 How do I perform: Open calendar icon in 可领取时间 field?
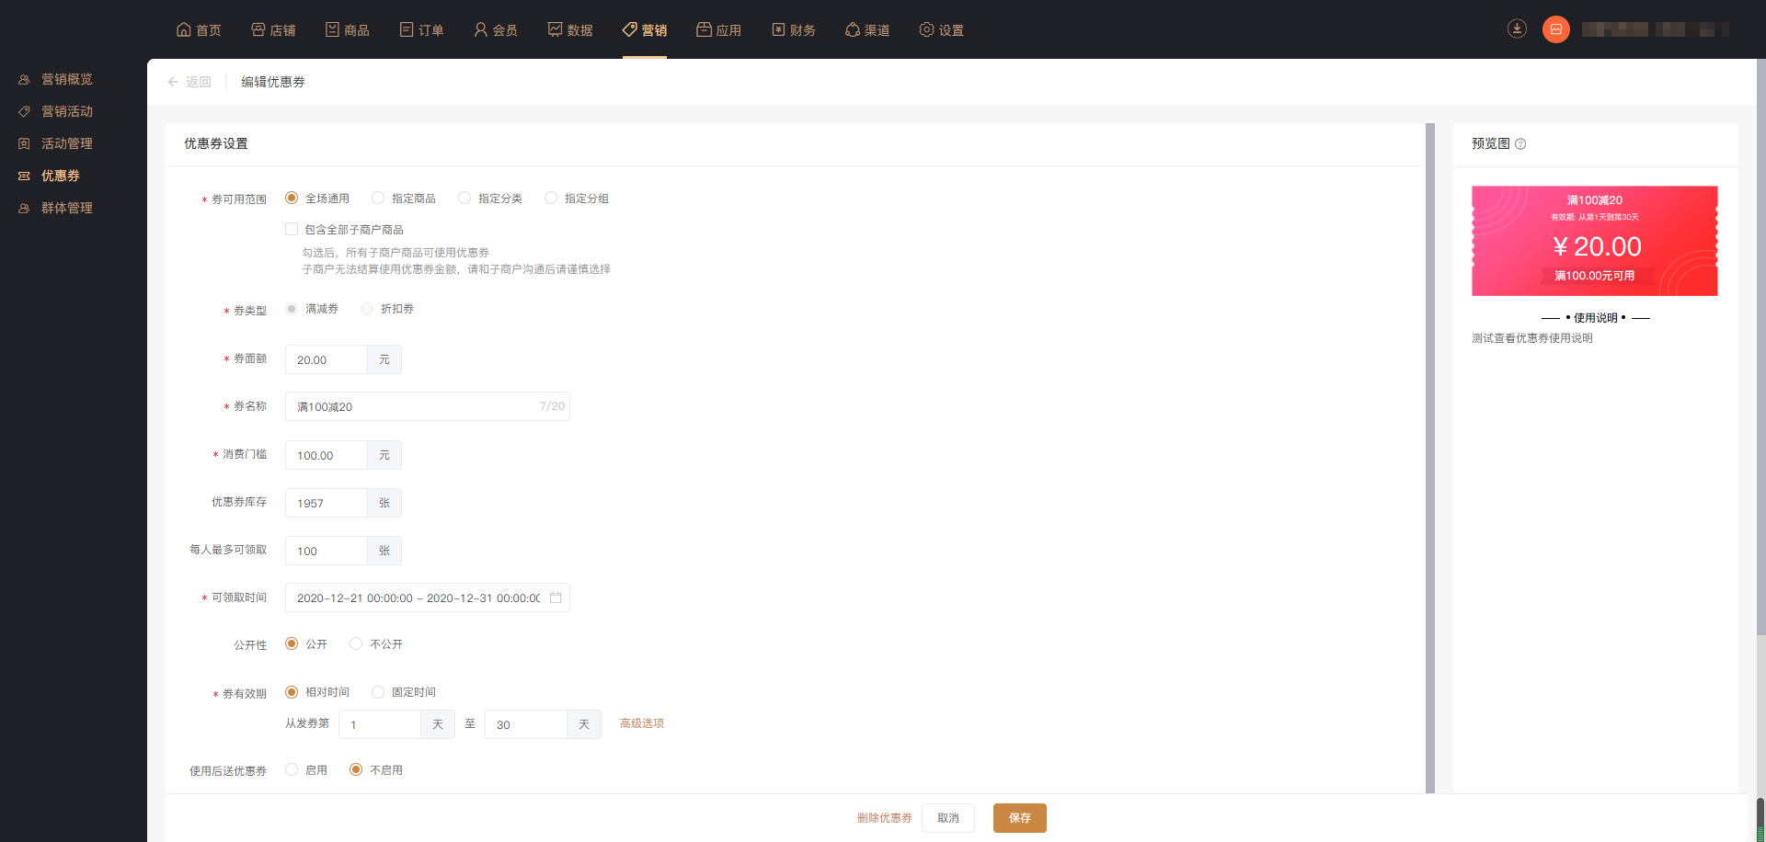pyautogui.click(x=556, y=597)
